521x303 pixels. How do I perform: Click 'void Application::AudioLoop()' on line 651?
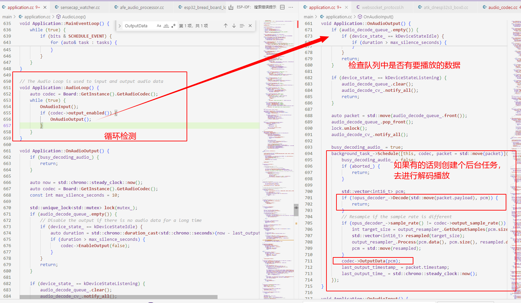click(57, 87)
